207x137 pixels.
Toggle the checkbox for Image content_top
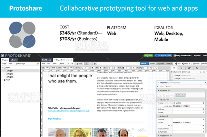[x=172, y=76]
